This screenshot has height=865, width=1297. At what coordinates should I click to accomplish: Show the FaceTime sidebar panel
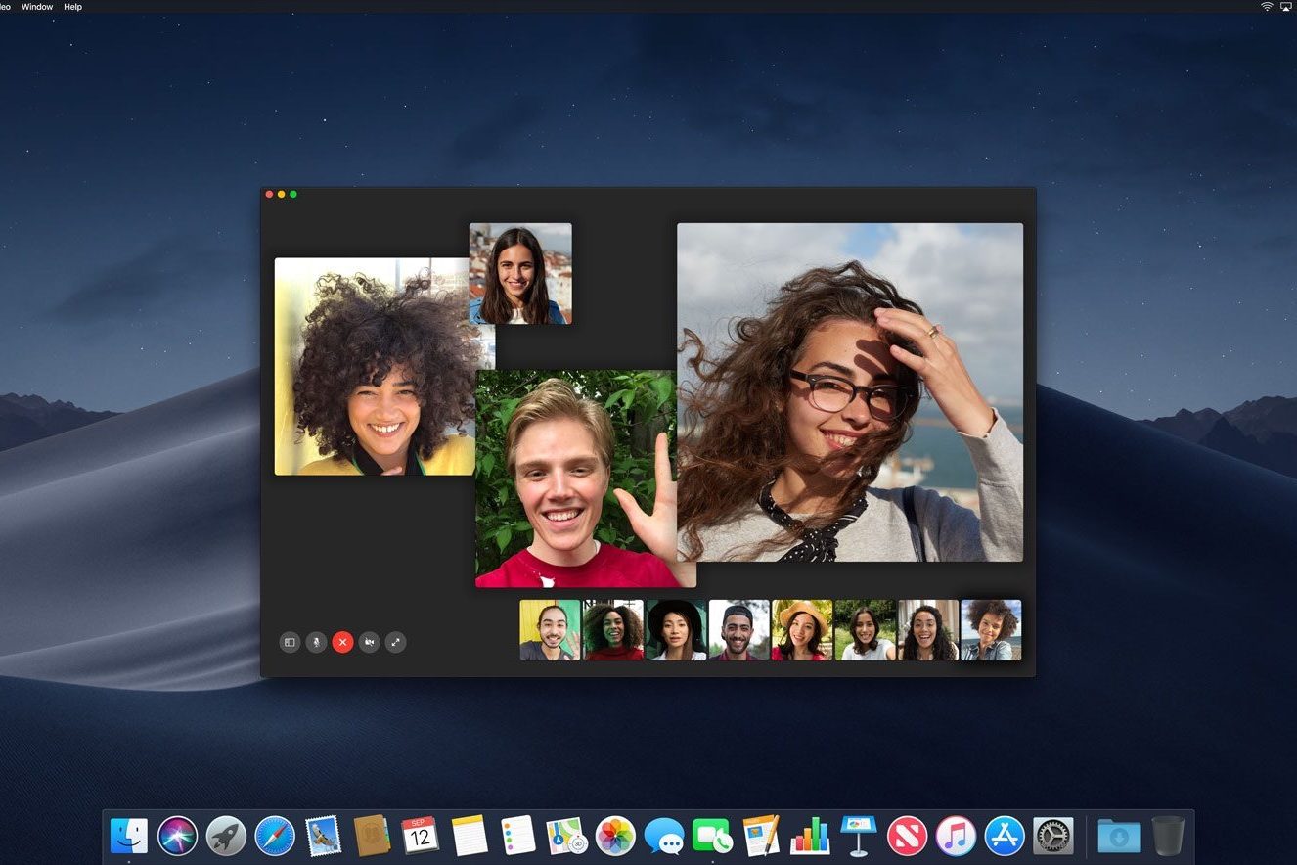tap(290, 642)
